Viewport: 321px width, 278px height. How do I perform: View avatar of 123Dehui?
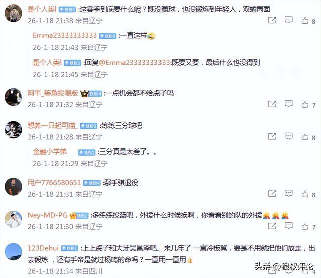pyautogui.click(x=14, y=252)
